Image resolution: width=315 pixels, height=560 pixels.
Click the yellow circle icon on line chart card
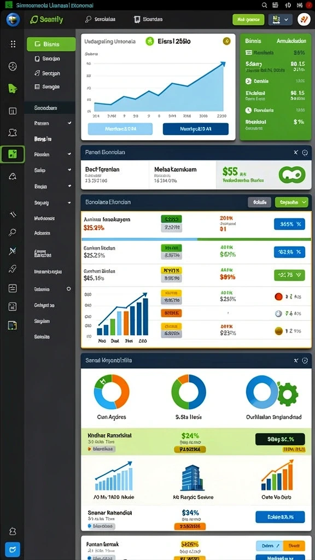click(226, 42)
